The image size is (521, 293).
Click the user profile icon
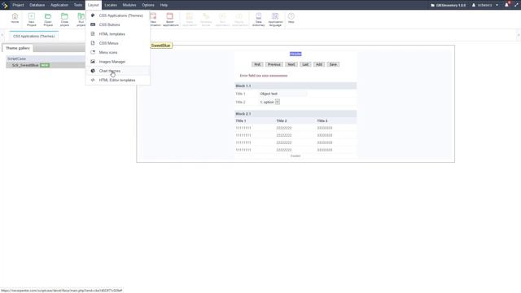click(474, 5)
